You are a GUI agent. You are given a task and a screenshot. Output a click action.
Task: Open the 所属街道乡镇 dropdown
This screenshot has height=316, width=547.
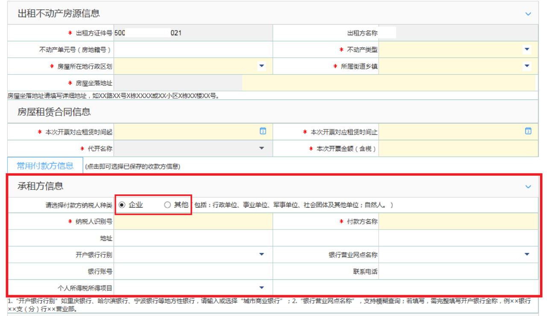click(526, 66)
